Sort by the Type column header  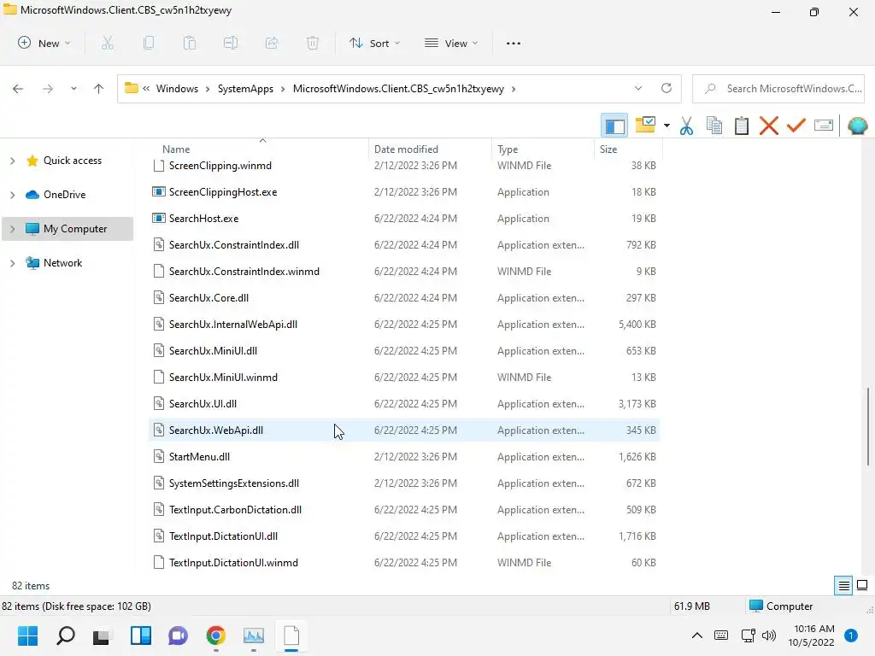pos(508,149)
